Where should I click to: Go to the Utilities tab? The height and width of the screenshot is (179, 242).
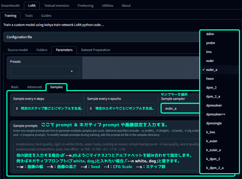[x=107, y=6]
